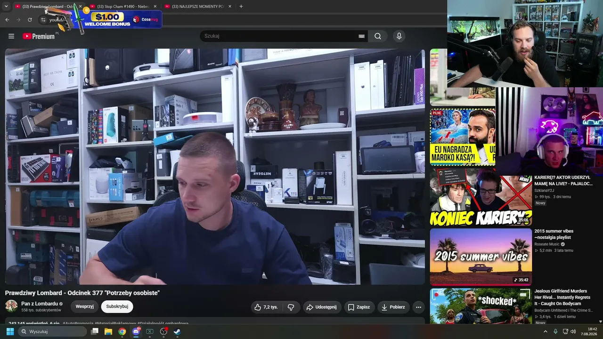
Task: Share the video via Udostępnij
Action: coord(322,307)
